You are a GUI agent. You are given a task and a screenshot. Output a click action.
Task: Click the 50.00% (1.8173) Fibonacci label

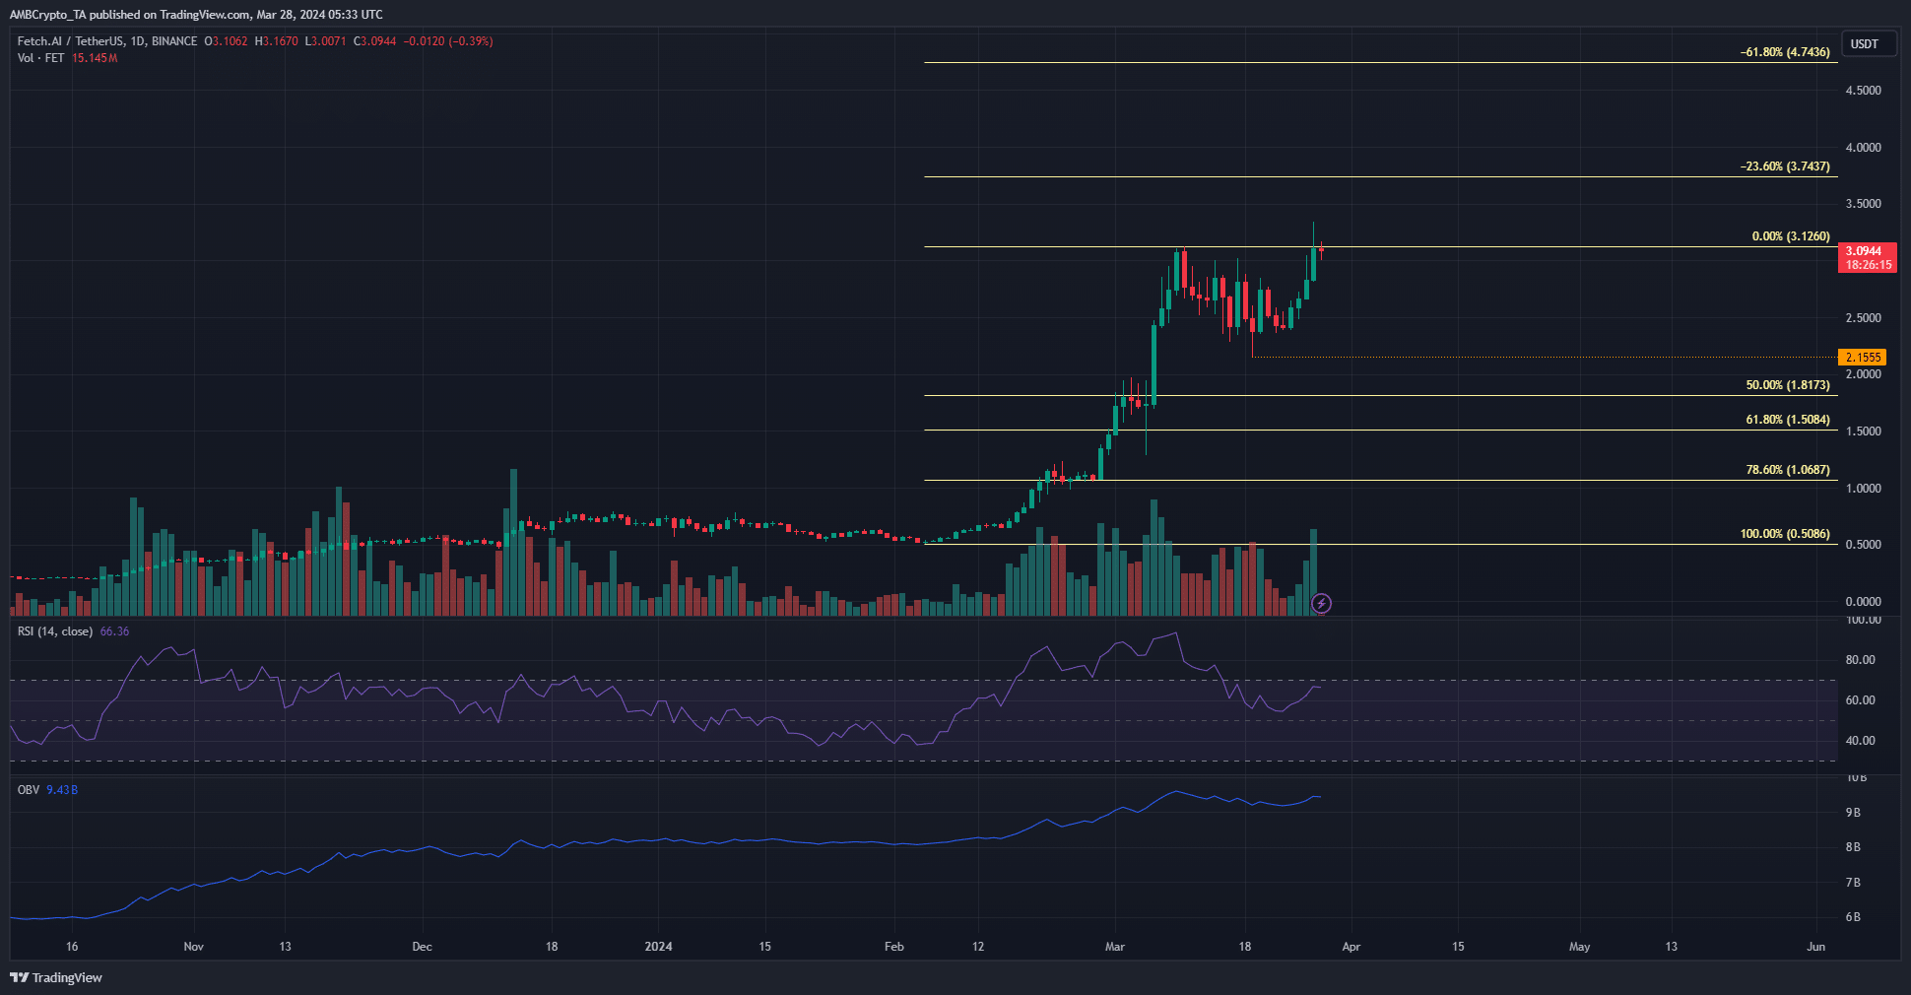point(1788,385)
